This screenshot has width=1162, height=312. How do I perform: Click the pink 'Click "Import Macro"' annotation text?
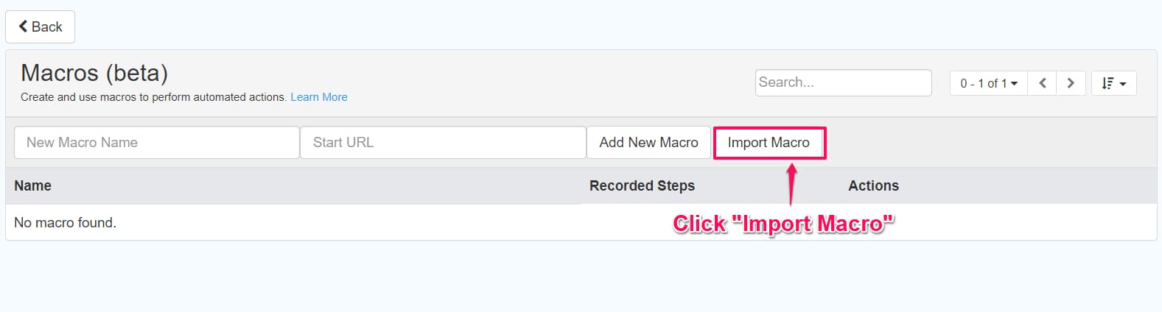point(783,224)
